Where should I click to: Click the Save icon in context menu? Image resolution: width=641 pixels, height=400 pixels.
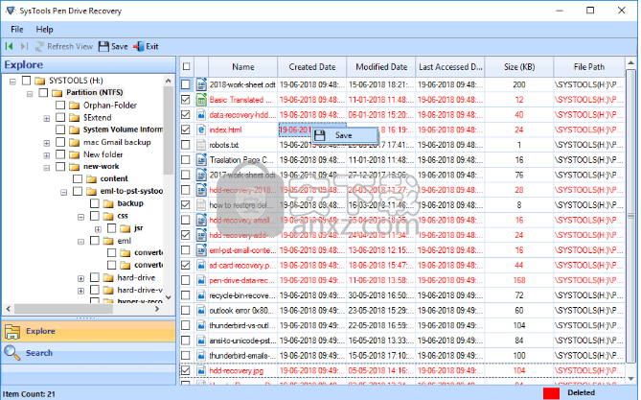320,135
